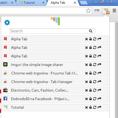This screenshot has width=118, height=118.
Task: Bookmark this page with the star icon
Action: [88, 11]
